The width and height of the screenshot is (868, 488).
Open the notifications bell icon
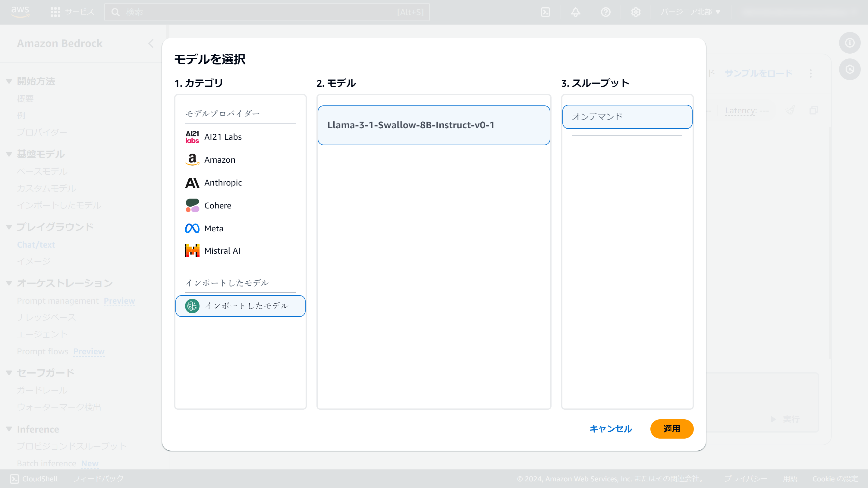576,12
